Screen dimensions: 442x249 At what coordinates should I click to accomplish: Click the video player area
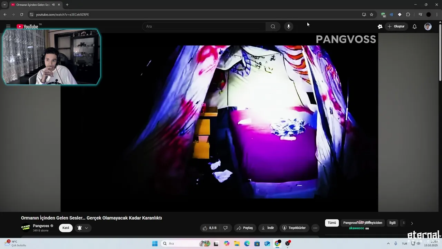219,122
